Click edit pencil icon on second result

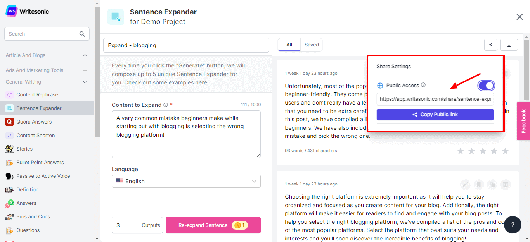click(465, 184)
